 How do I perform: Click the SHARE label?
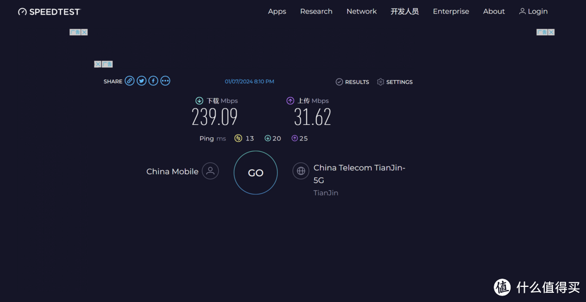pos(113,81)
